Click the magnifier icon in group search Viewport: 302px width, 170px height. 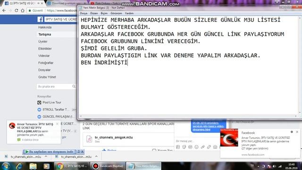pyautogui.click(x=74, y=86)
